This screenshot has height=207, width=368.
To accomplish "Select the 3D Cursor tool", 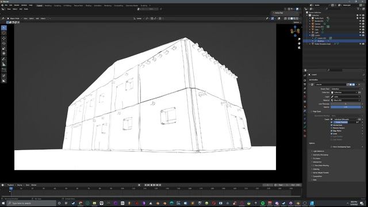I will [x=4, y=33].
